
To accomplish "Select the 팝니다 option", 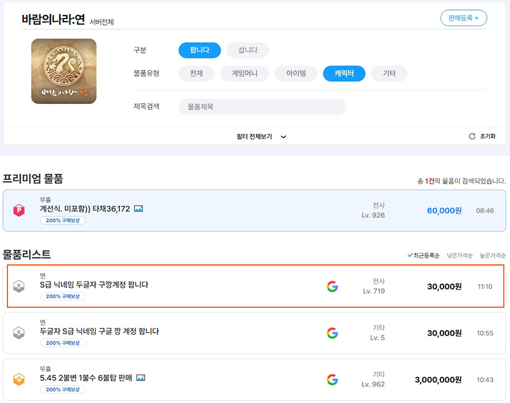I will (x=199, y=50).
